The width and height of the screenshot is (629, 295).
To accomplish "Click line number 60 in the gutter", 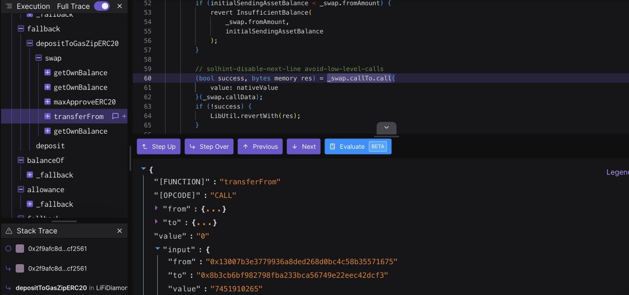I will [147, 78].
